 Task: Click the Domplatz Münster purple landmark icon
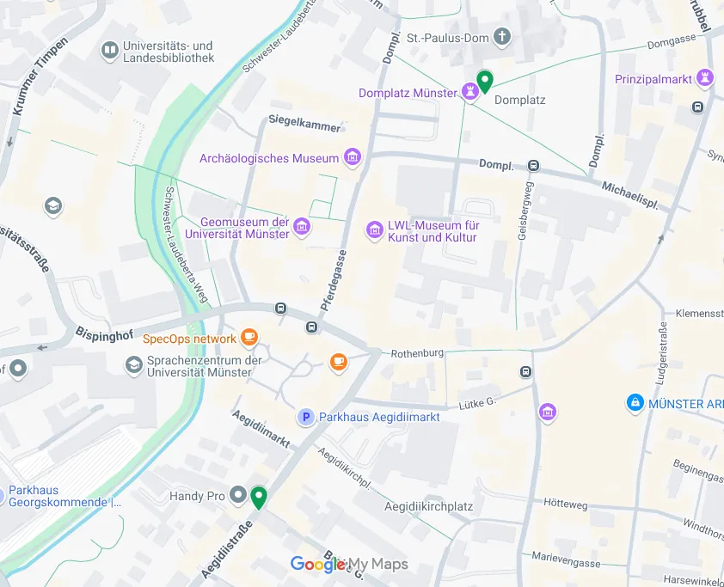click(470, 92)
